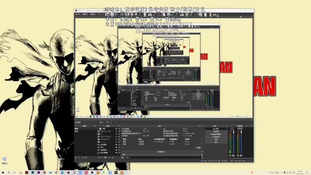Click the taskbar clock
Image resolution: width=311 pixels, height=175 pixels.
300,173
